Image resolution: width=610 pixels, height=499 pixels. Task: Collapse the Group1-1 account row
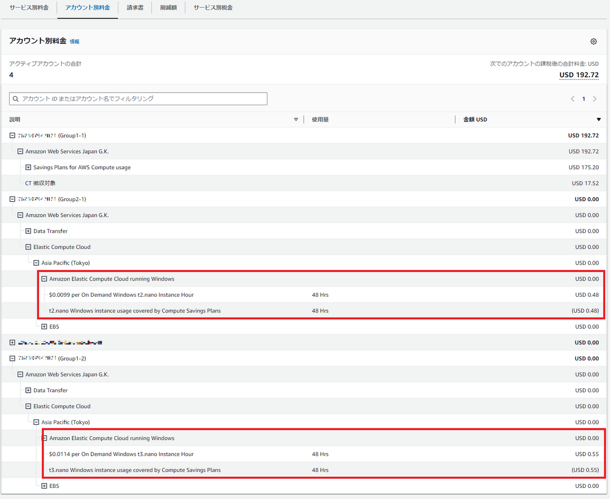[x=12, y=135]
